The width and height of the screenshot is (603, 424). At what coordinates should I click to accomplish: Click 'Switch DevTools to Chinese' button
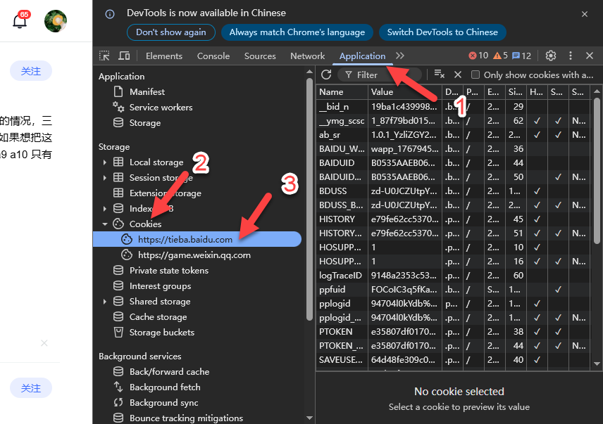(x=442, y=32)
